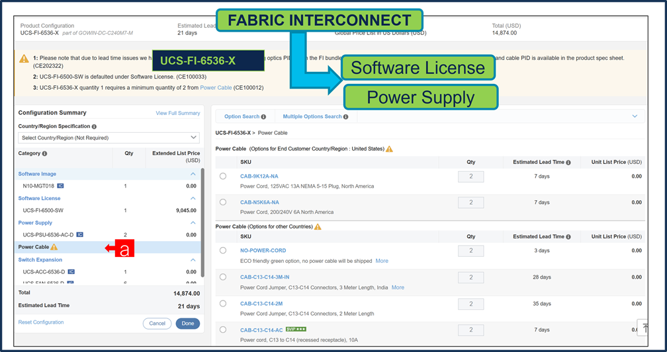Click the Reset Configuration link
This screenshot has width=667, height=352.
41,322
